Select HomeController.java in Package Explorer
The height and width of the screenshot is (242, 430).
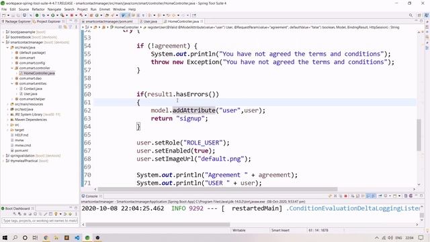pyautogui.click(x=39, y=73)
